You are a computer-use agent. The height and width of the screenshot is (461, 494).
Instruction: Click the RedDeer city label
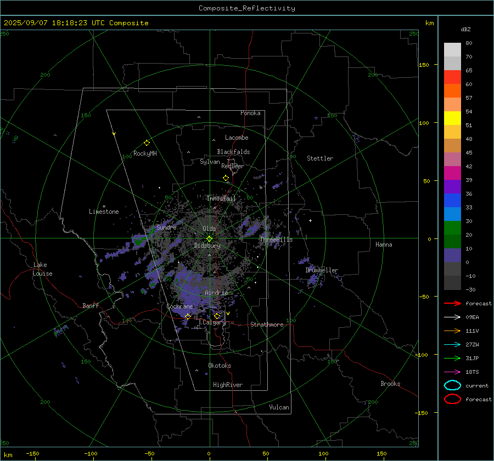point(233,166)
